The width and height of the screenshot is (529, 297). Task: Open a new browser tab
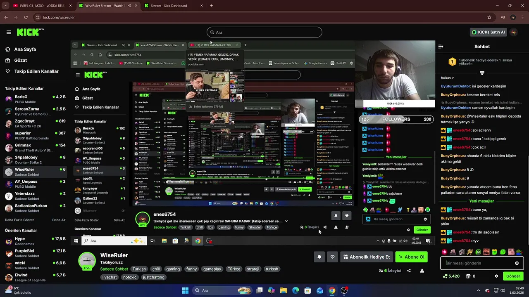click(212, 6)
